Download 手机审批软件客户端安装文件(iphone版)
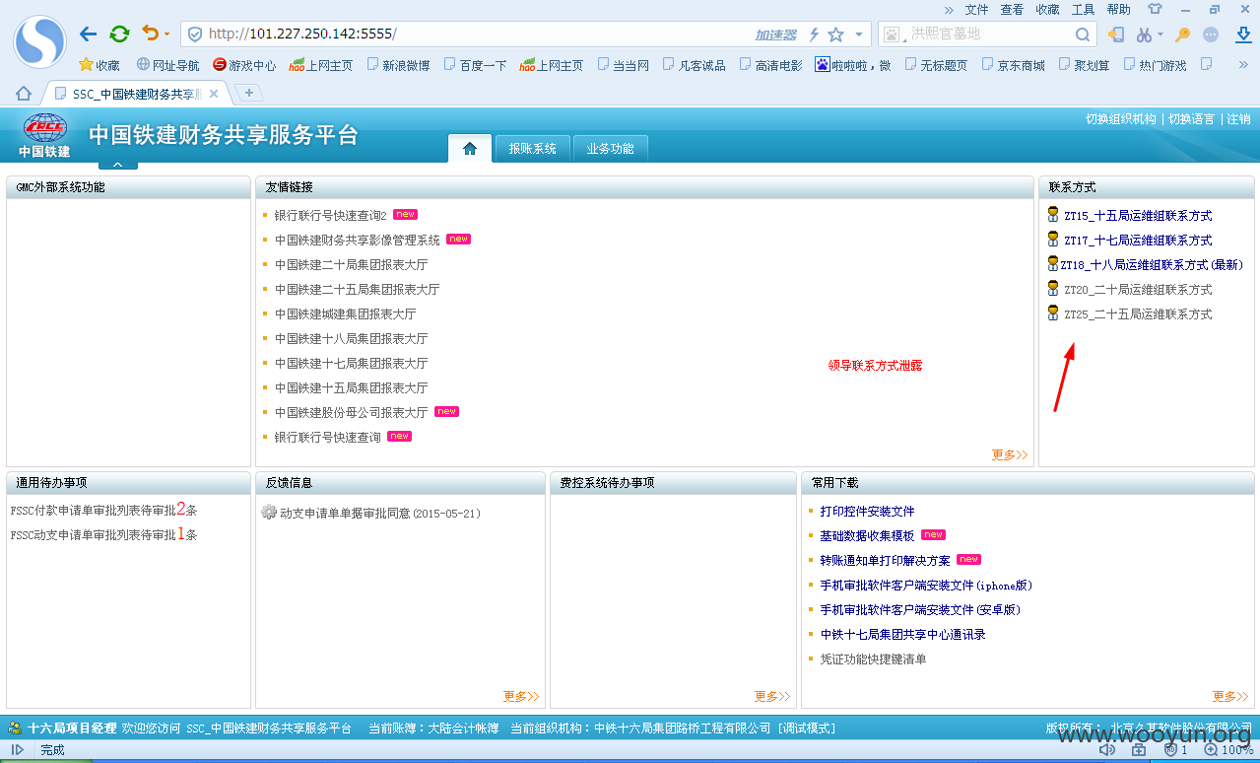Viewport: 1260px width, 763px height. pos(926,585)
